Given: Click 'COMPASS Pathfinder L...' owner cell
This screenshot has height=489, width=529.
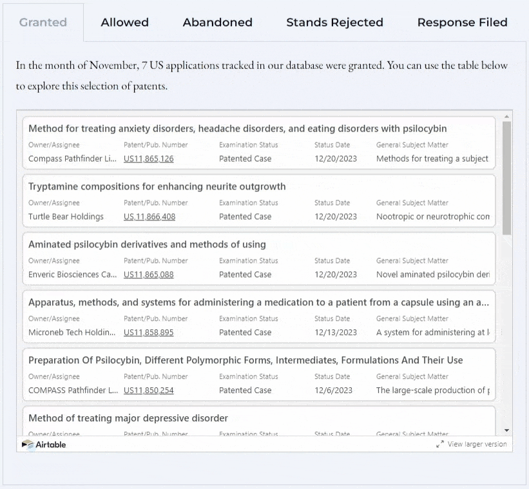Looking at the screenshot, I should click(73, 390).
